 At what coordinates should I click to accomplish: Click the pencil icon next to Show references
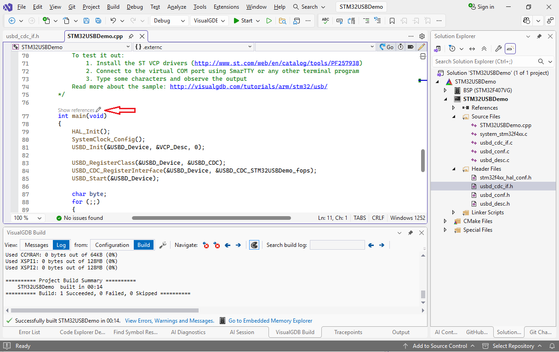[98, 110]
